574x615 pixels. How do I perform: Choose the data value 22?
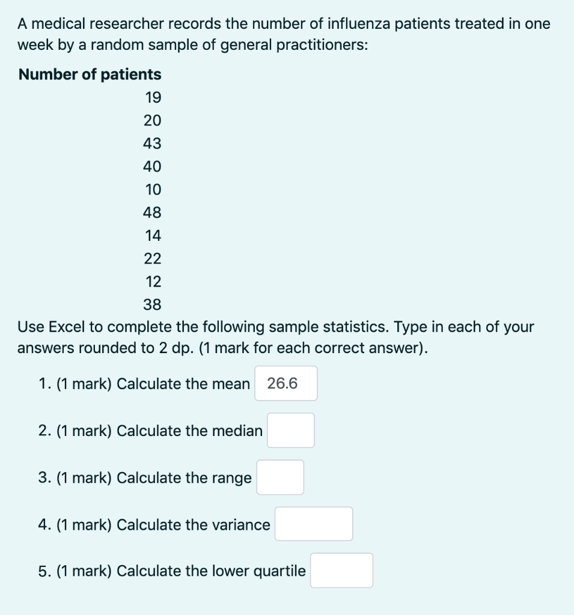point(153,259)
